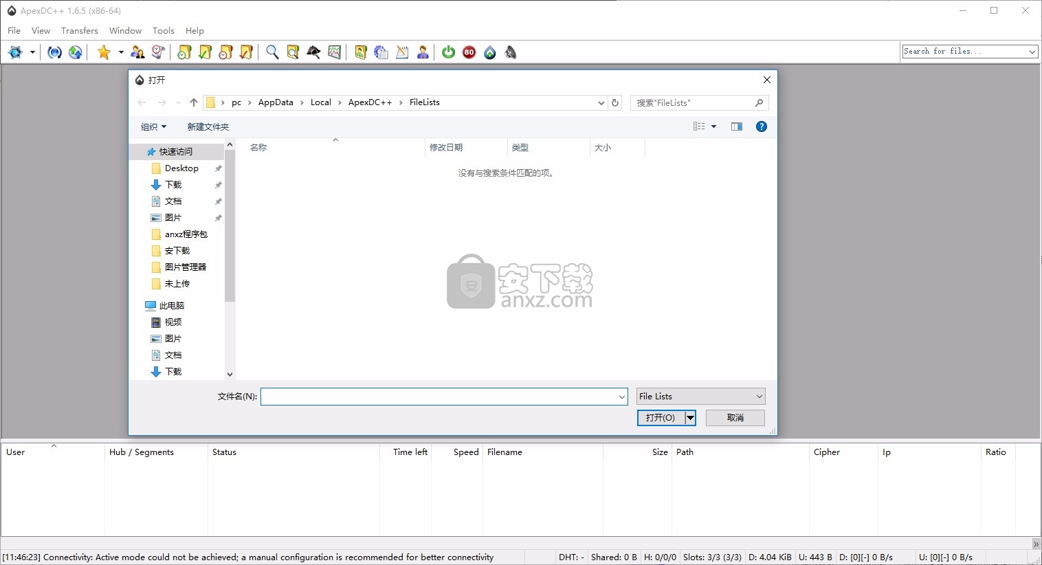This screenshot has height=565, width=1042.
Task: Click the dialog Back navigation arrow
Action: (x=142, y=102)
